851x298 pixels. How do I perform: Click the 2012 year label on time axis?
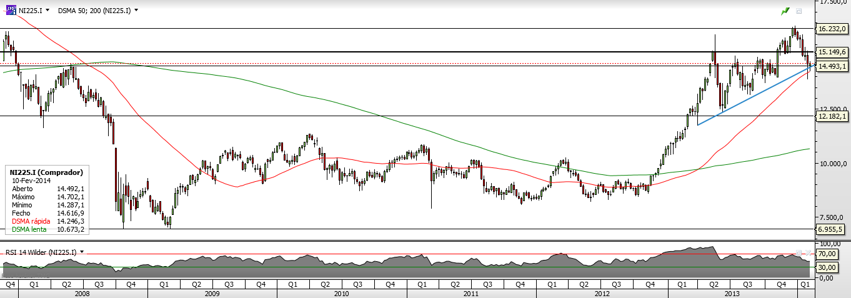tap(602, 293)
